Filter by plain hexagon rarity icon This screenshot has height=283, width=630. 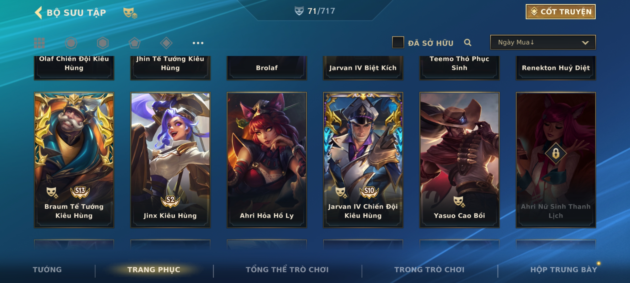[x=103, y=43]
